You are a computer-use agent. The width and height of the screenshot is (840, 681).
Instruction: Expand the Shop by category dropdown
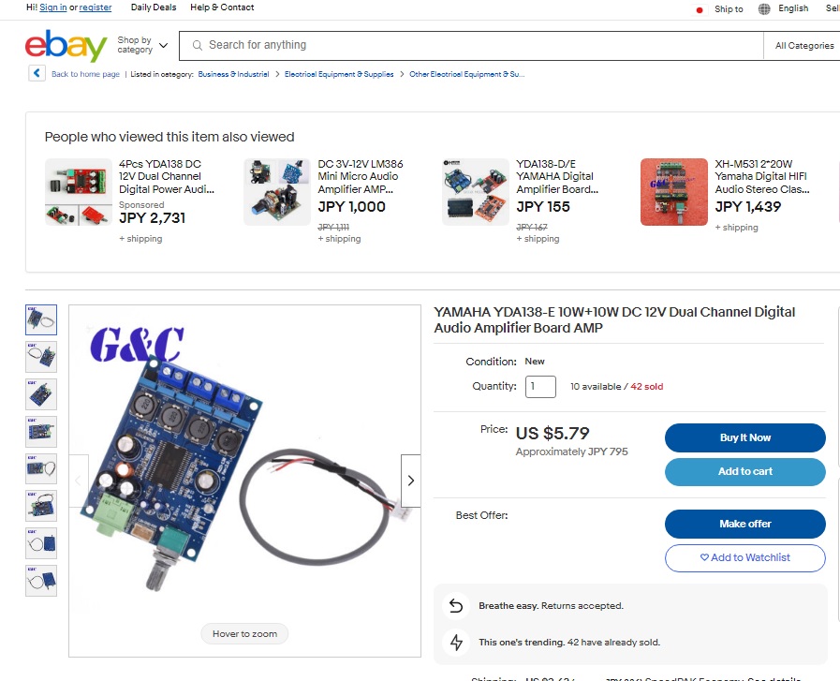[142, 45]
